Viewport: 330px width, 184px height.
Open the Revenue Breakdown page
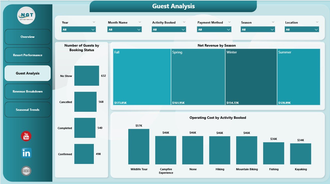(28, 91)
